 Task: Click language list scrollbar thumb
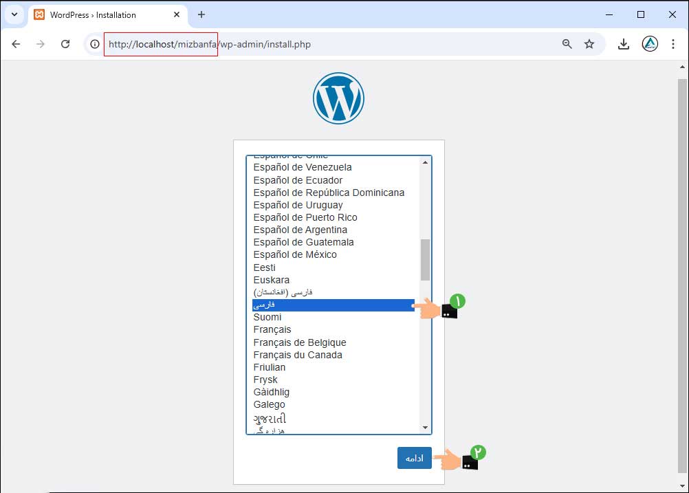tap(425, 260)
